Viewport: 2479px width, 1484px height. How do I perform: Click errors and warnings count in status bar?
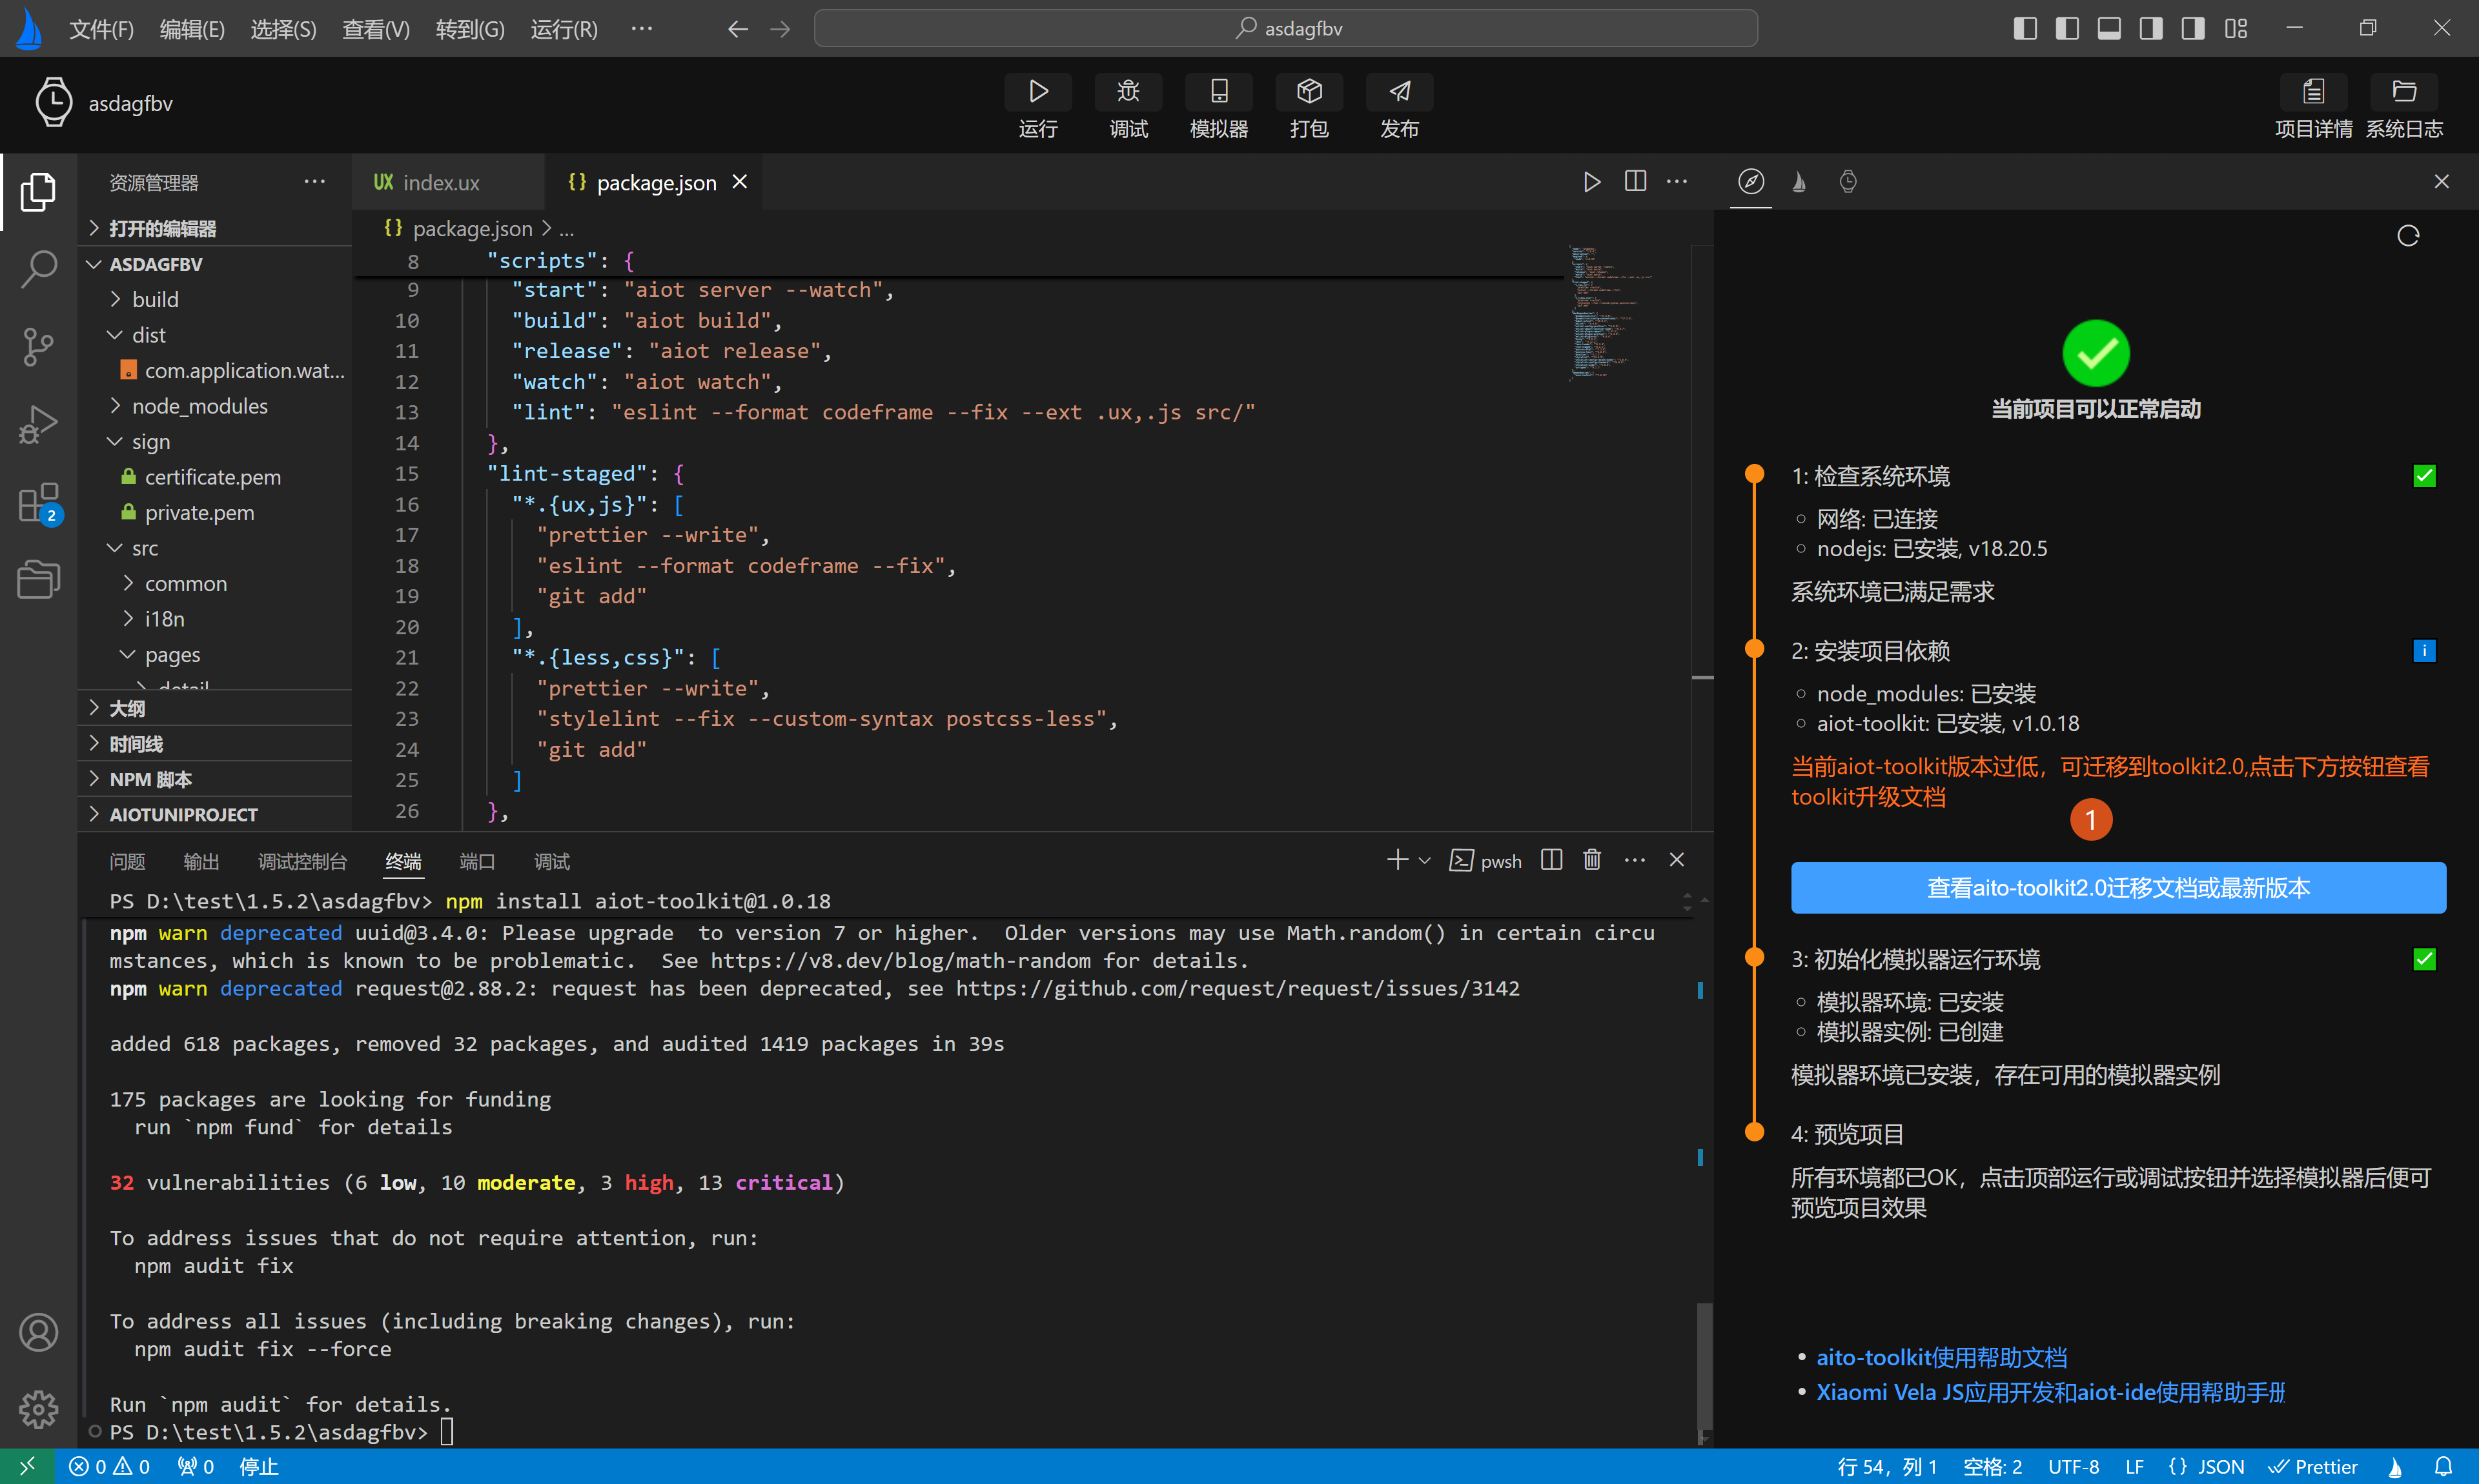[x=109, y=1466]
